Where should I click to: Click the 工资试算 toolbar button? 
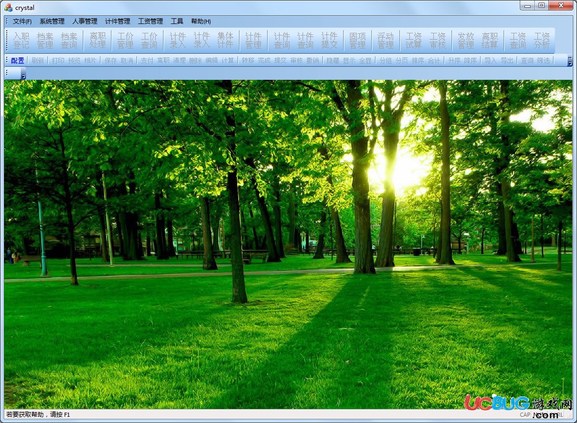coord(413,41)
